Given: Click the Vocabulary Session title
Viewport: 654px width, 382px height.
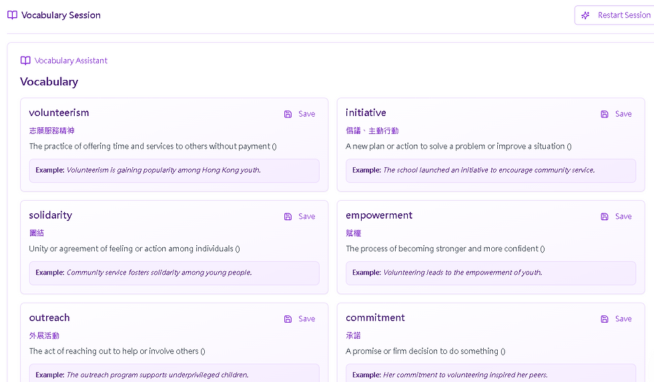Looking at the screenshot, I should click(x=61, y=15).
